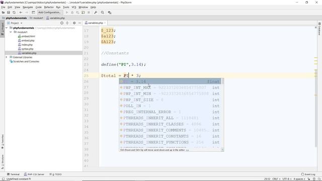The width and height of the screenshot is (322, 181).
Task: Open Search Everywhere magnifier icon
Action: pos(103,13)
